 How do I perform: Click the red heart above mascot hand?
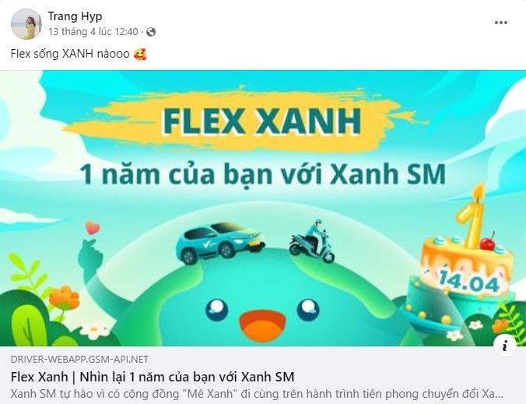pyautogui.click(x=93, y=228)
